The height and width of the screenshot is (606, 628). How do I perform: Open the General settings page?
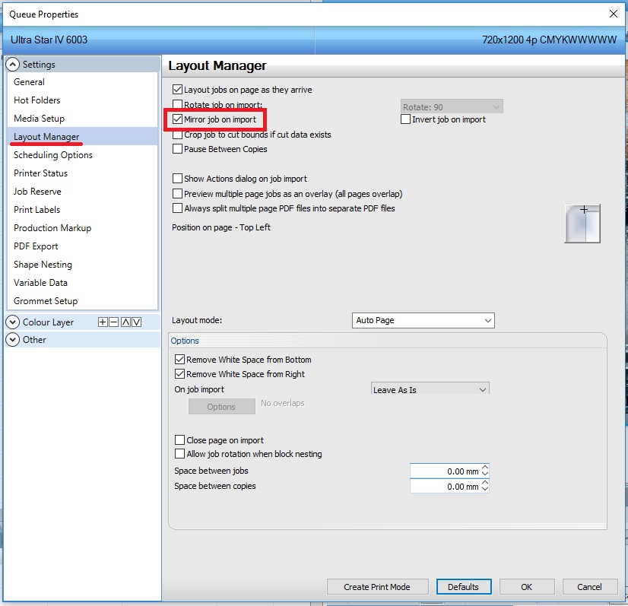(83, 81)
